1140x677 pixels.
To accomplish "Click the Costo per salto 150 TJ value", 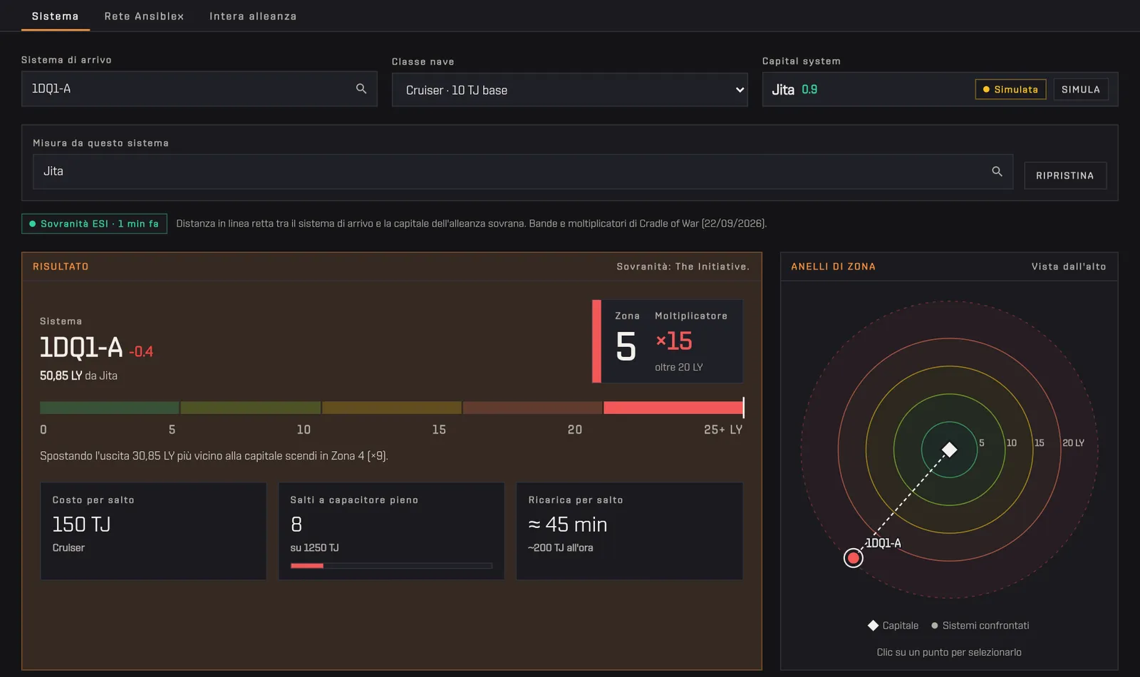I will click(81, 524).
